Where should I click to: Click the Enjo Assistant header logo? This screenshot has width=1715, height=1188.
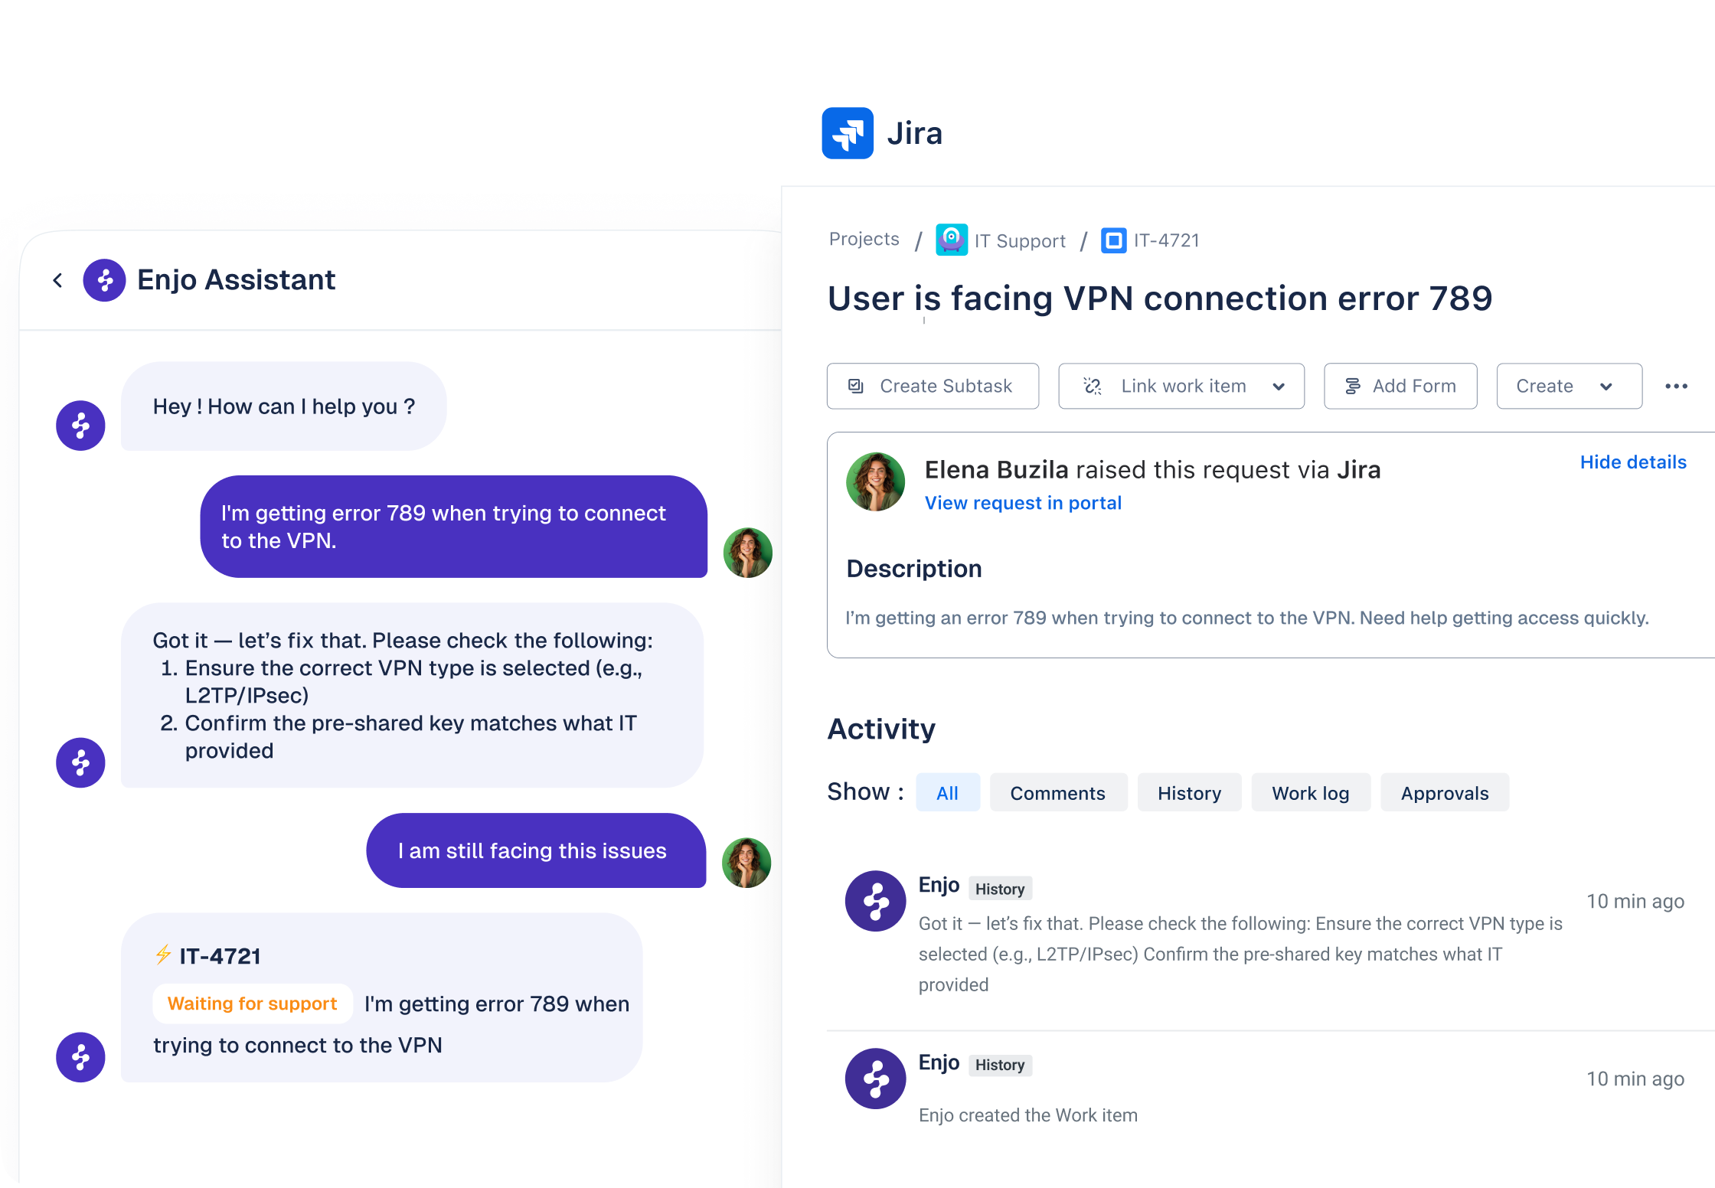[x=104, y=280]
